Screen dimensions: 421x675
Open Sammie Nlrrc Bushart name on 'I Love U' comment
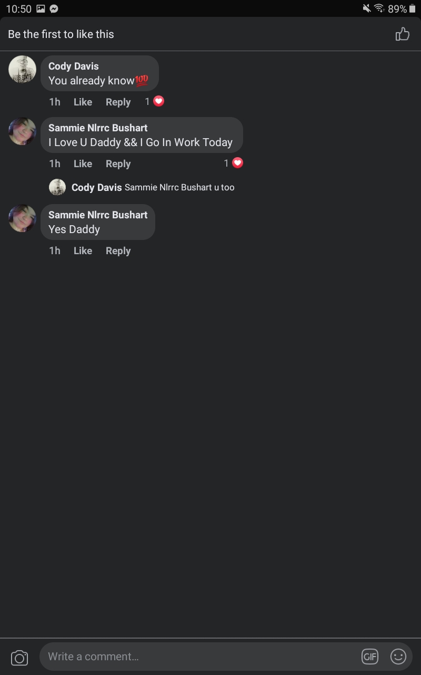pos(98,128)
